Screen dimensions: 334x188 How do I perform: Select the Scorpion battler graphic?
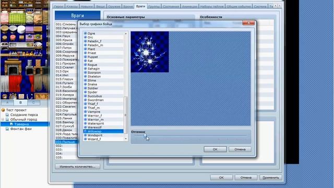(103, 73)
